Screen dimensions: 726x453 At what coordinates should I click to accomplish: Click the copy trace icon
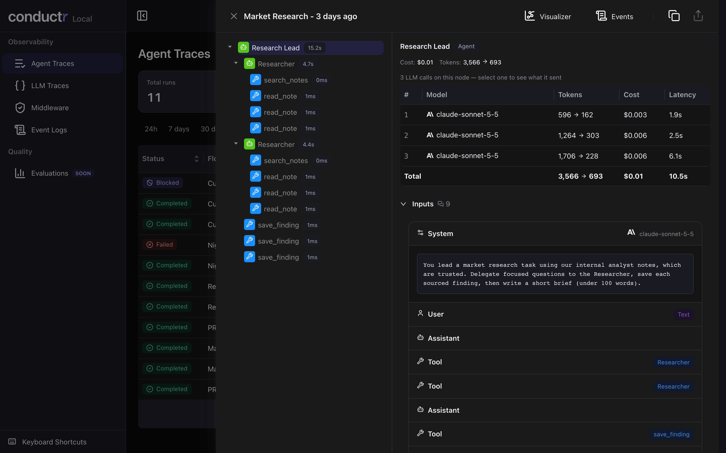(674, 16)
